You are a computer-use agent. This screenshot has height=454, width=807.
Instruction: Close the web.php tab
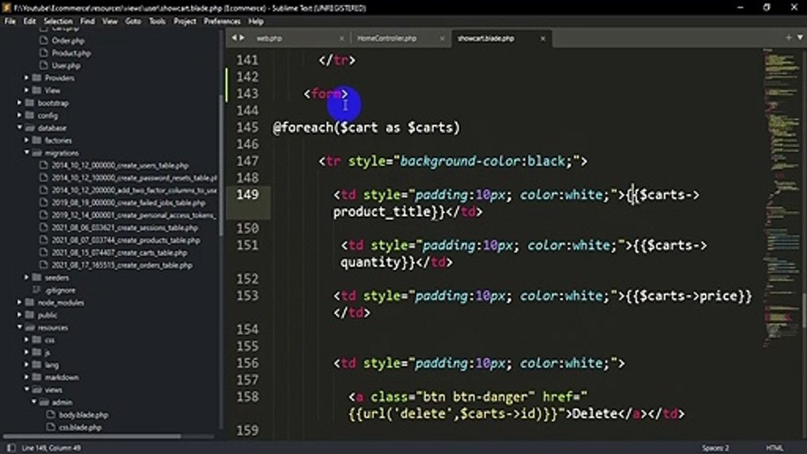(x=342, y=38)
